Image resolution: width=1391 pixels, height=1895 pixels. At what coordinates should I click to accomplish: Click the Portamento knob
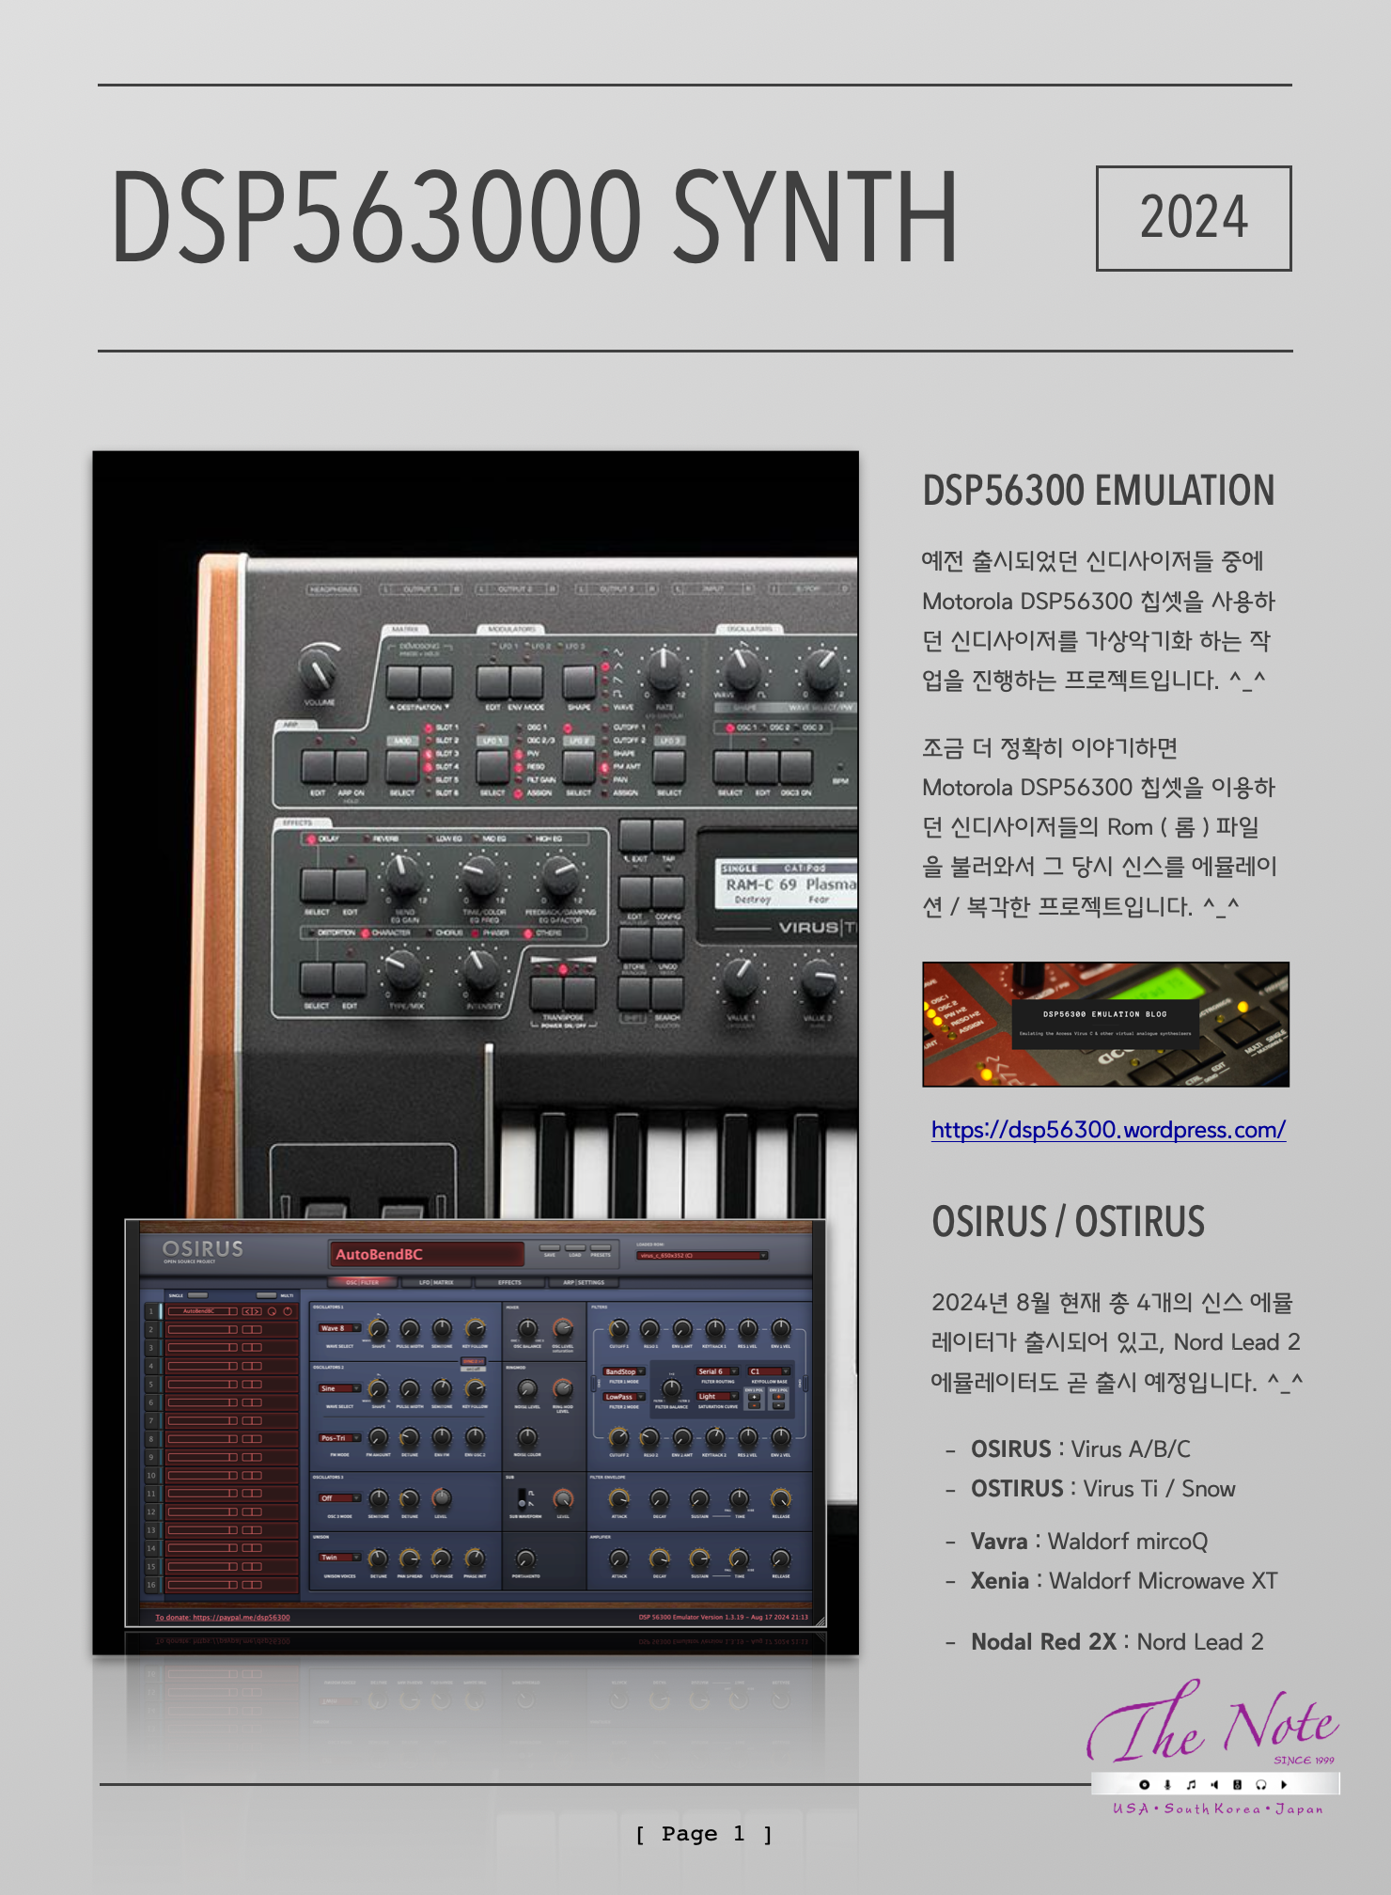point(525,1559)
